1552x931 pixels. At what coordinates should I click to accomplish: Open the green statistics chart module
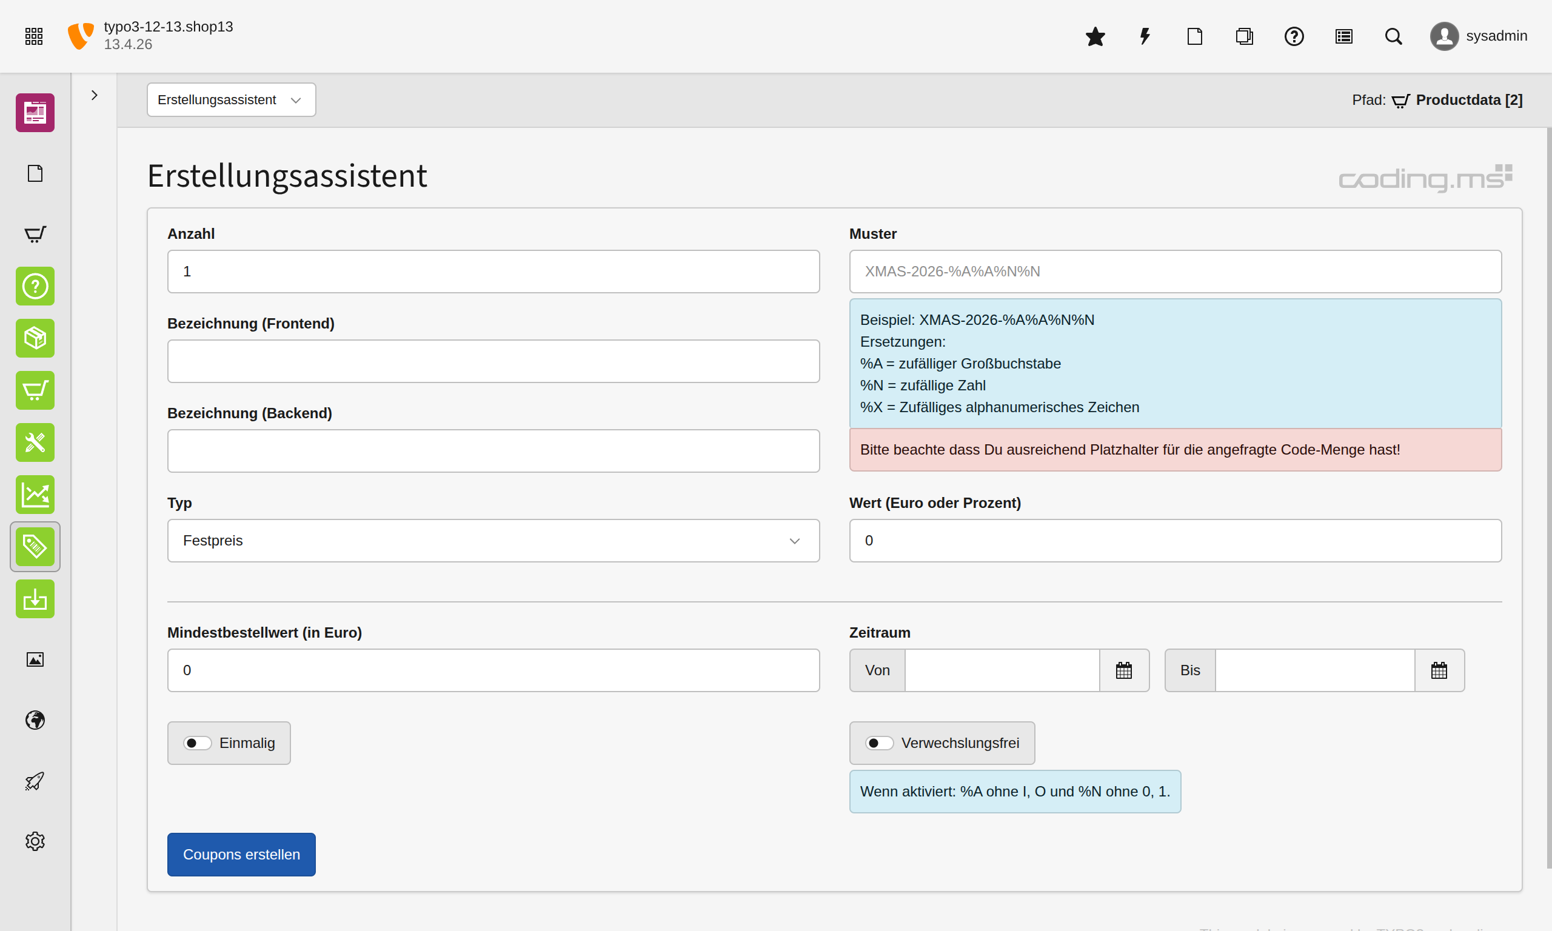[x=35, y=495]
